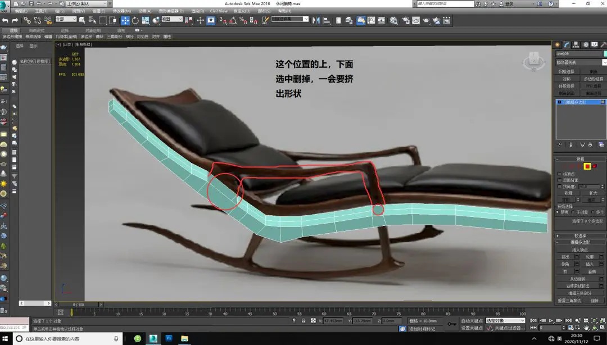This screenshot has height=345, width=607.
Task: Click the Pin Stack icon under the modifier stack
Action: 560,144
